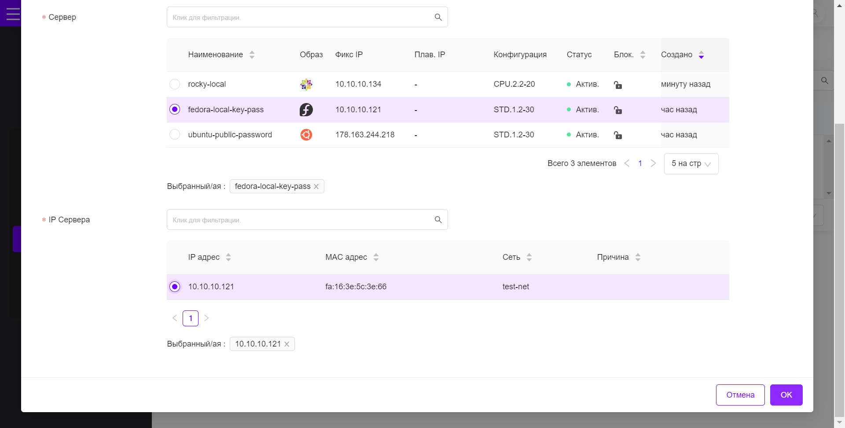Click the rocky-local server name
This screenshot has width=845, height=428.
pos(207,84)
